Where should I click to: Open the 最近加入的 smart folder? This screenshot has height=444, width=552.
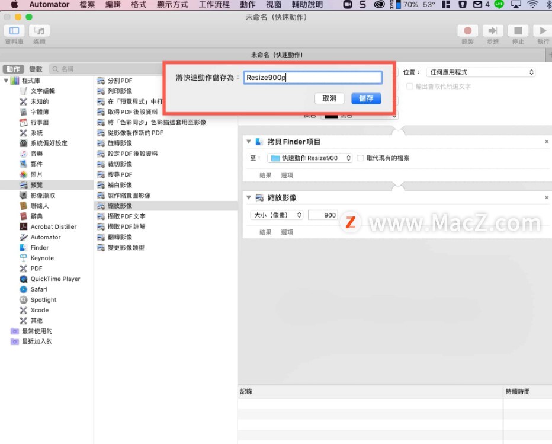point(37,341)
